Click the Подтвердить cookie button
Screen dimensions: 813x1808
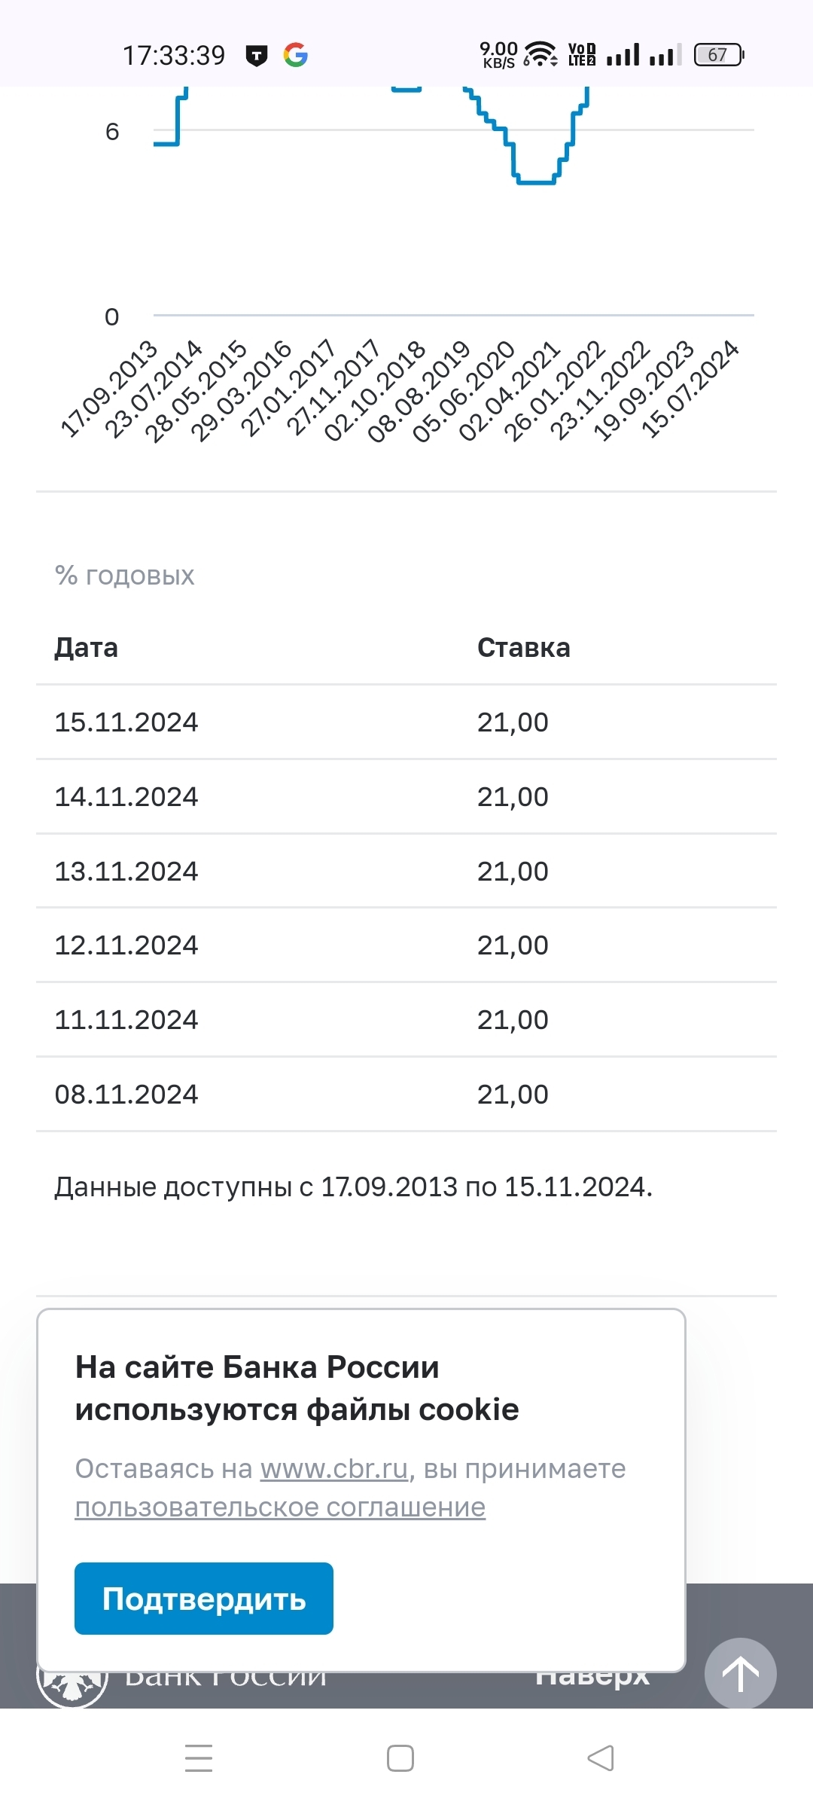click(x=204, y=1599)
